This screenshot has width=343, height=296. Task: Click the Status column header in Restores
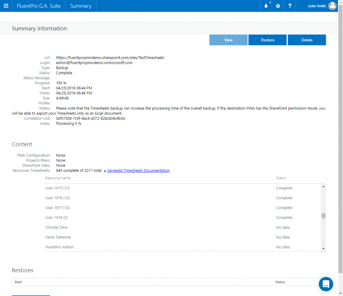[280, 282]
